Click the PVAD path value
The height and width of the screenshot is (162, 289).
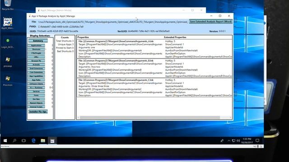click(61, 27)
